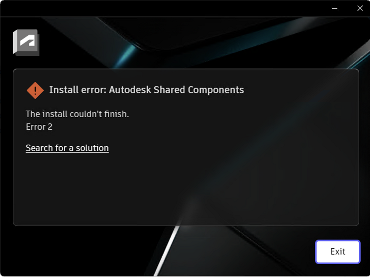Screen dimensions: 370x277
Task: Click the Error 2 message text
Action: (39, 127)
